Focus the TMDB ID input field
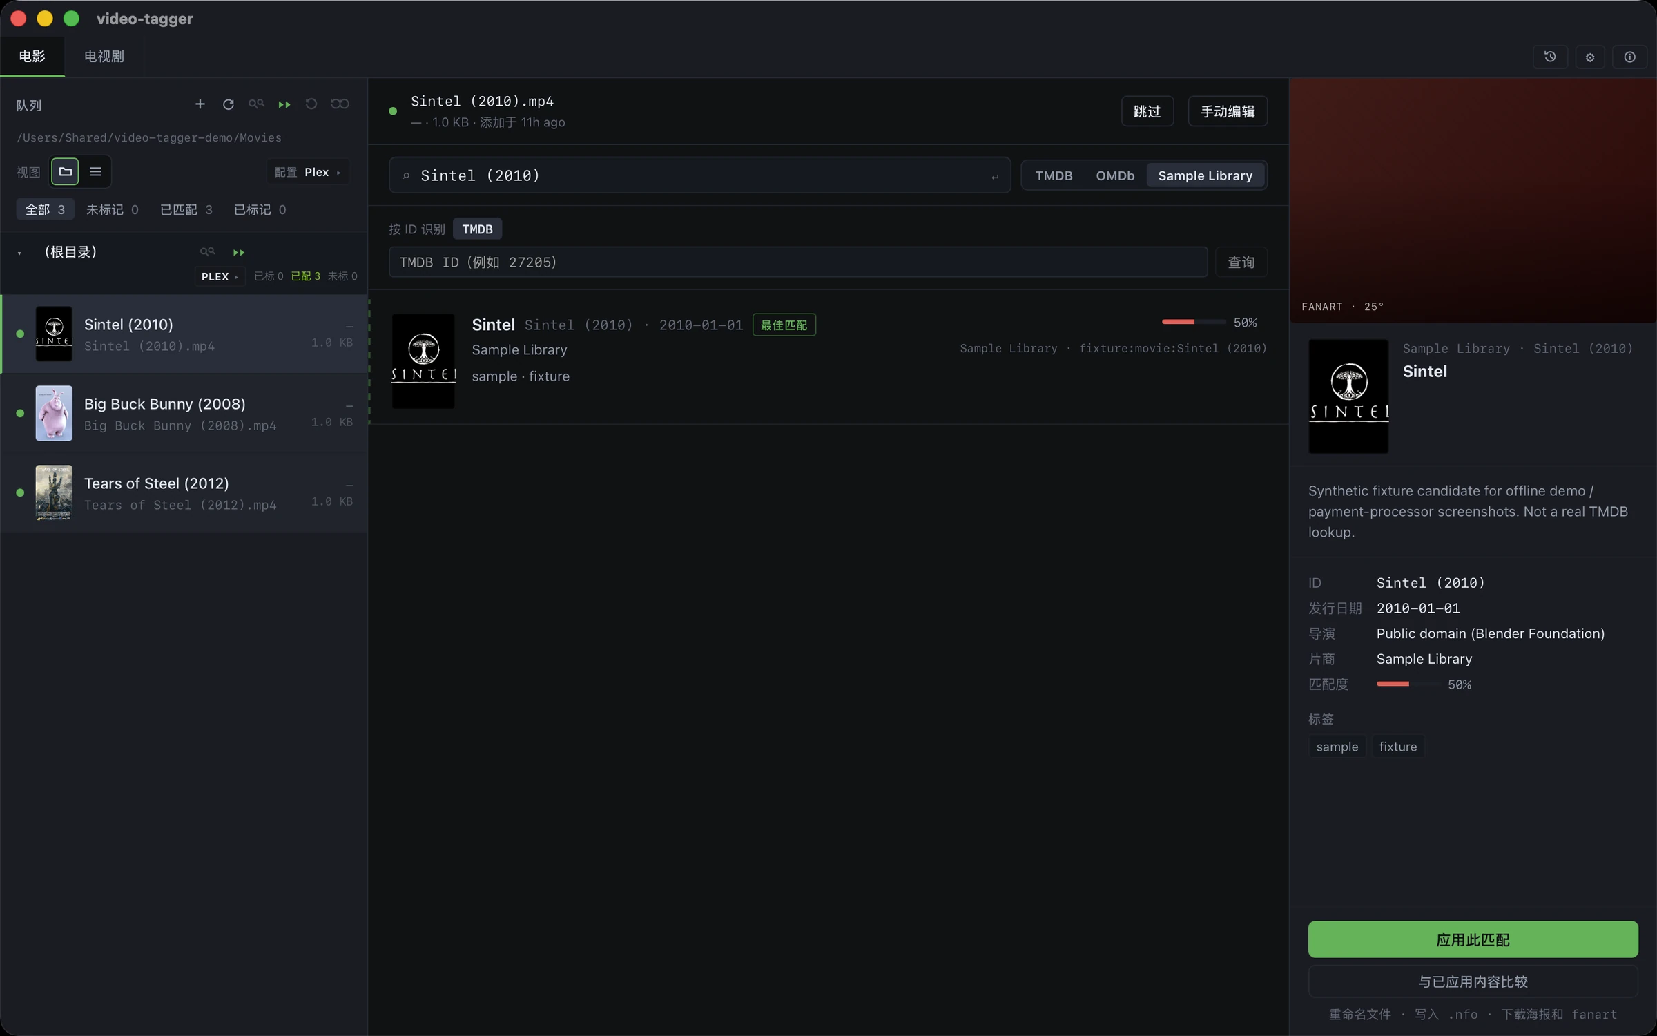This screenshot has width=1657, height=1036. [798, 262]
